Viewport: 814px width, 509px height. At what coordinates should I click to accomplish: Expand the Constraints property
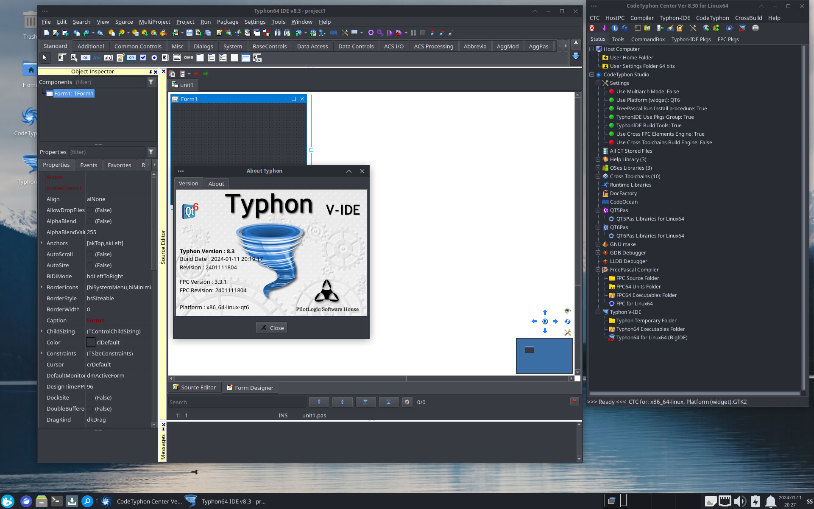click(x=42, y=353)
